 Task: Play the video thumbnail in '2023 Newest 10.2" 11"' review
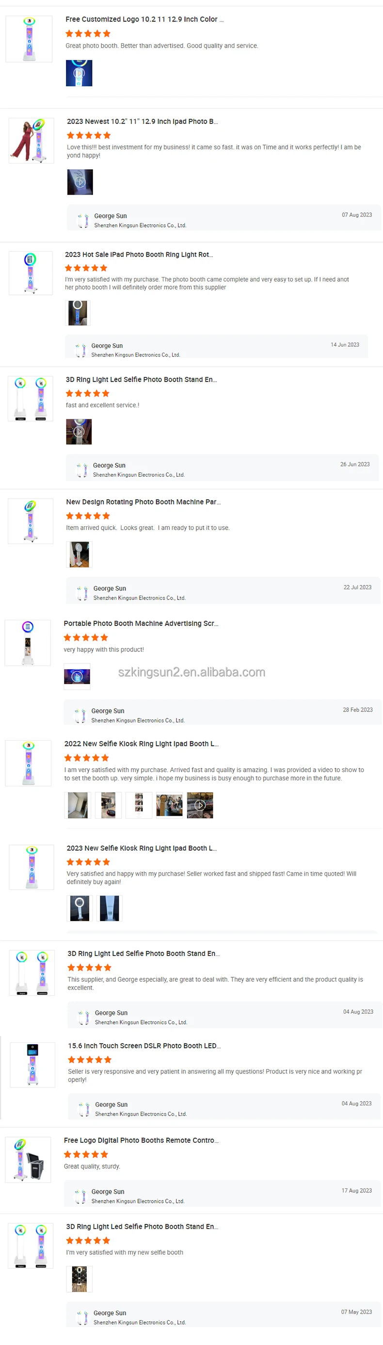80,182
